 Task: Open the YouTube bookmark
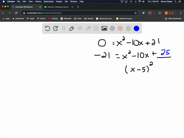(x=53, y=18)
